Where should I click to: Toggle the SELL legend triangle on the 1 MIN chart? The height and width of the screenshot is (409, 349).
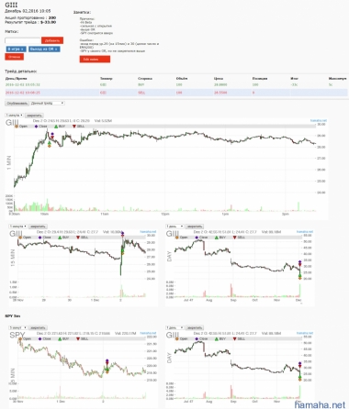point(74,127)
